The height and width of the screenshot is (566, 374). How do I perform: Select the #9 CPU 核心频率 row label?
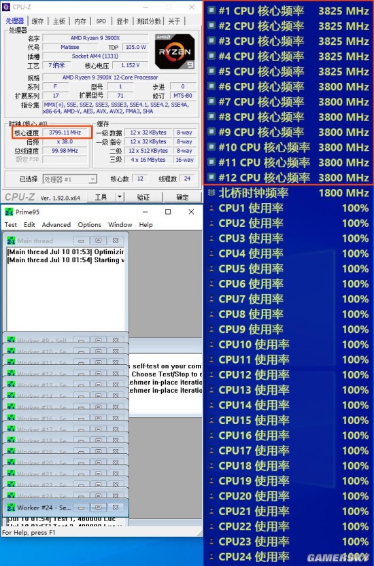[x=261, y=132]
